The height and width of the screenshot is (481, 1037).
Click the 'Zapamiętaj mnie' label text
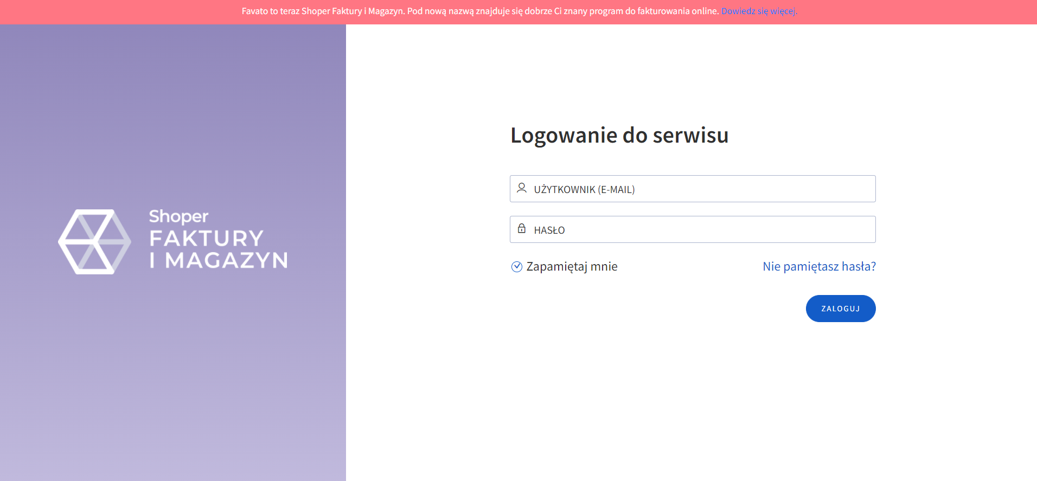click(x=572, y=266)
